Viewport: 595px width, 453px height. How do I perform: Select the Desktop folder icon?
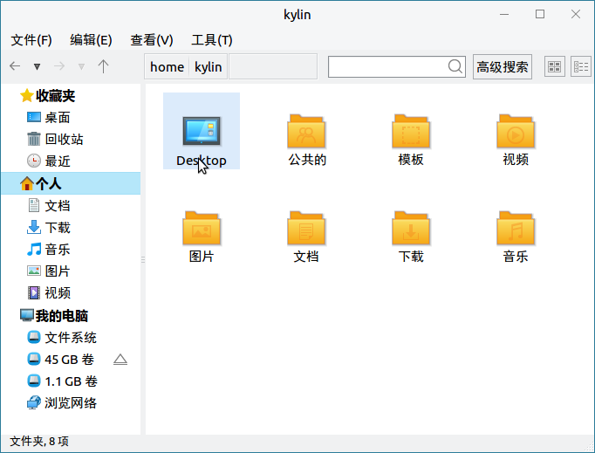202,131
